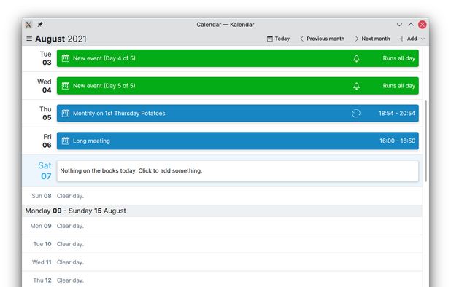
Task: Minimize window using down chevron
Action: pyautogui.click(x=399, y=25)
